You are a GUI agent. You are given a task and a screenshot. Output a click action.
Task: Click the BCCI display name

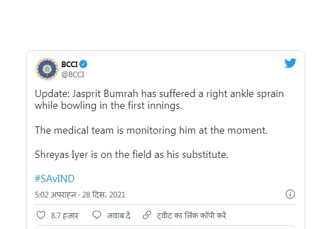click(69, 64)
